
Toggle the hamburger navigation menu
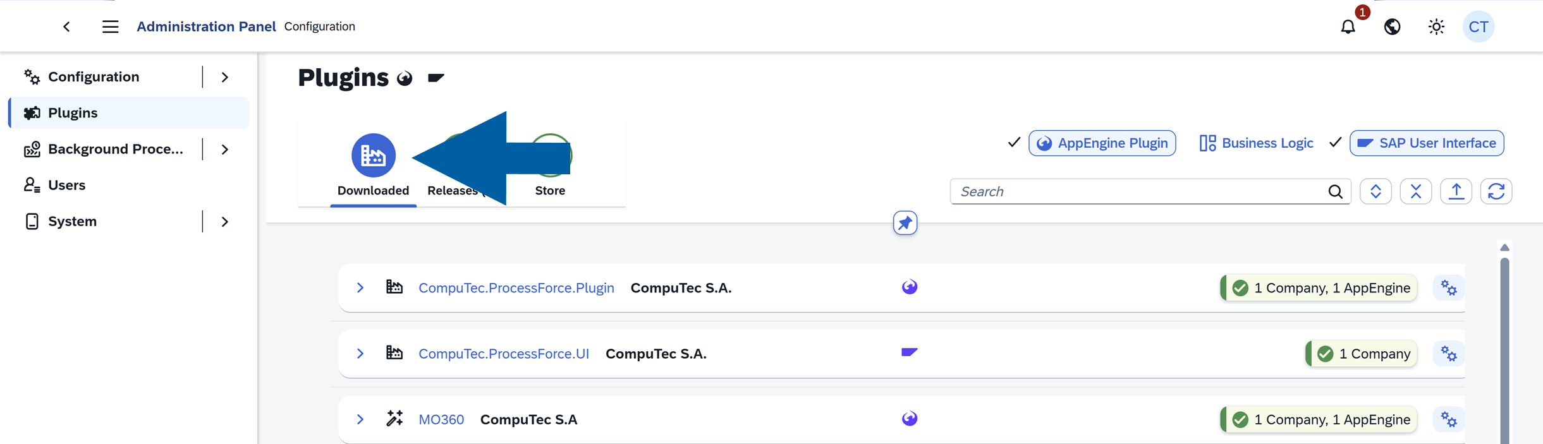coord(111,27)
